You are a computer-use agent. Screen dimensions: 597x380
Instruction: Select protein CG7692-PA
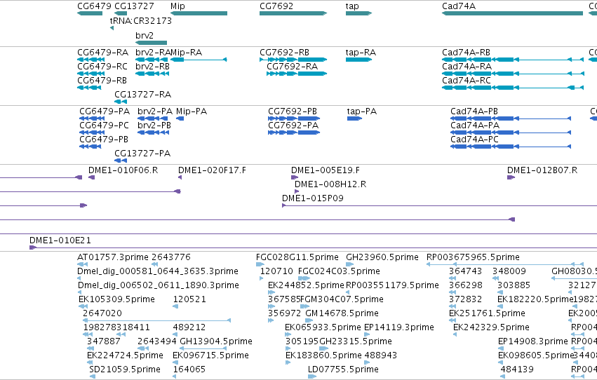click(x=294, y=133)
